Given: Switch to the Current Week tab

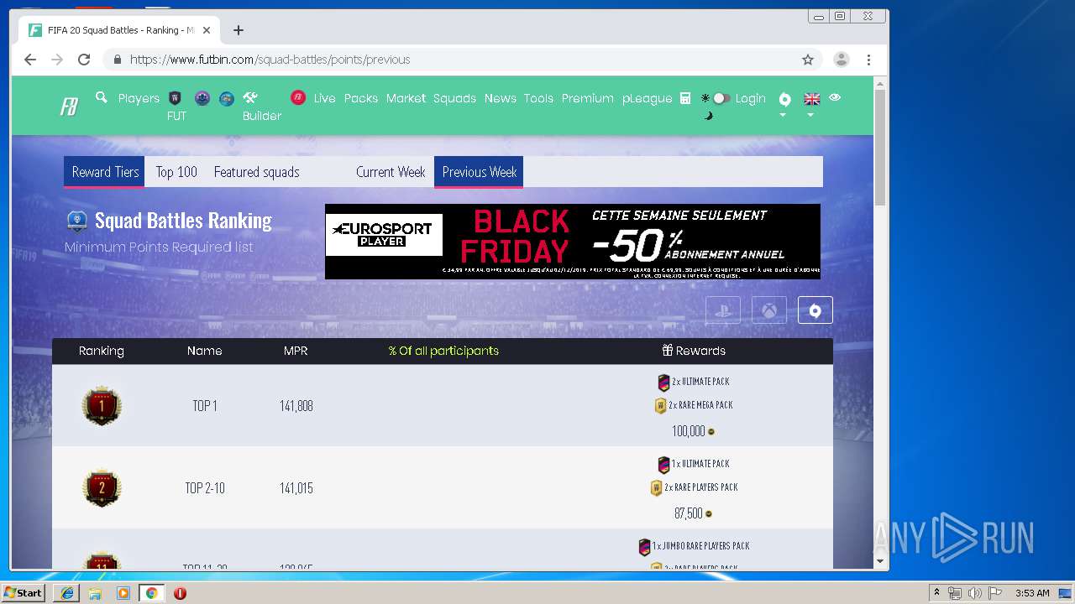Looking at the screenshot, I should coord(391,172).
